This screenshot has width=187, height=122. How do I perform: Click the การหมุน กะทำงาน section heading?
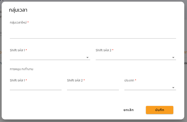21,69
